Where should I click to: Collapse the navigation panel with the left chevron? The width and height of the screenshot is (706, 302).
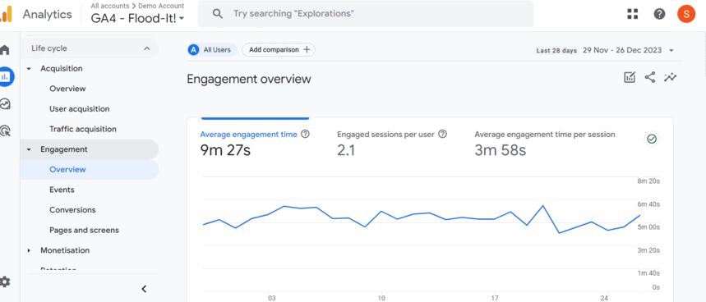(144, 289)
